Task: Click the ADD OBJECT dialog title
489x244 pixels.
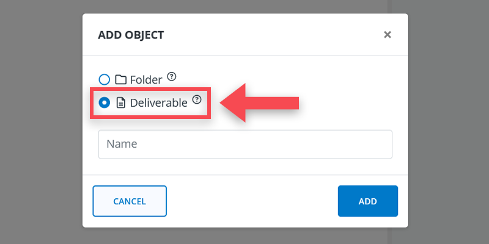Action: (x=131, y=35)
